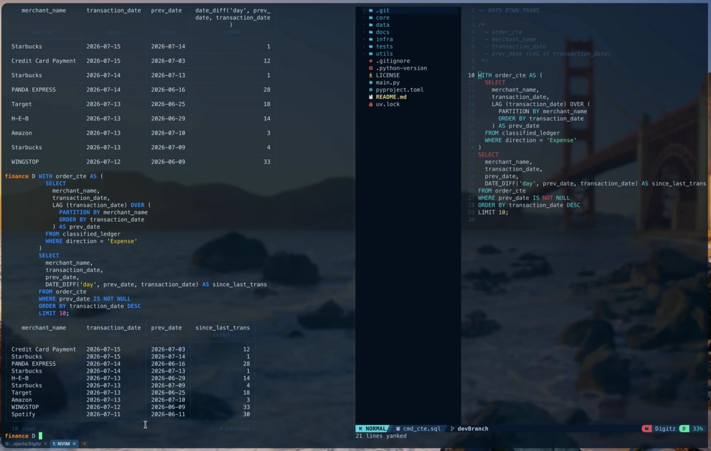
Task: Click the folder icon beside .git
Action: [x=370, y=11]
